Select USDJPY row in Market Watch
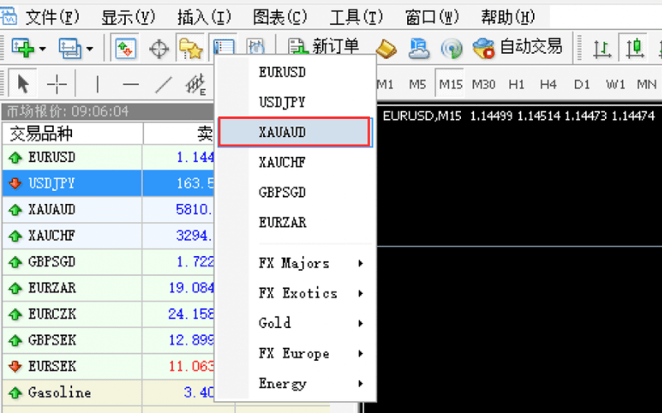This screenshot has width=662, height=413. tap(108, 183)
